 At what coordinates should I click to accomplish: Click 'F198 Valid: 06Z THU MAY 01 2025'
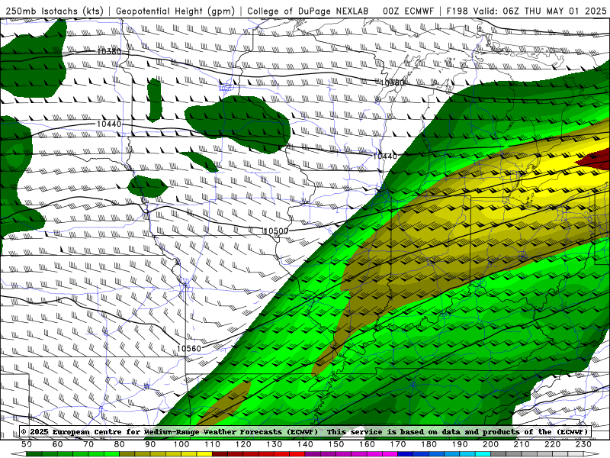pos(526,11)
